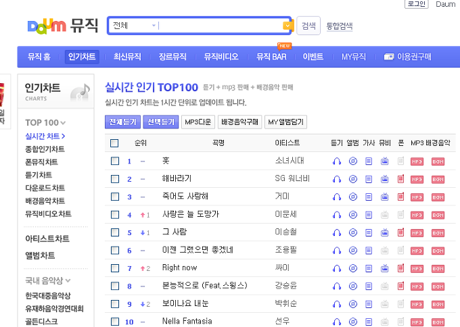Click headphone listen icon for 훗
The height and width of the screenshot is (327, 460).
(x=336, y=161)
